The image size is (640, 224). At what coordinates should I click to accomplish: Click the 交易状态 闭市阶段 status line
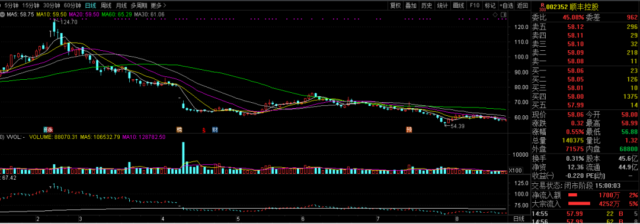point(577,185)
